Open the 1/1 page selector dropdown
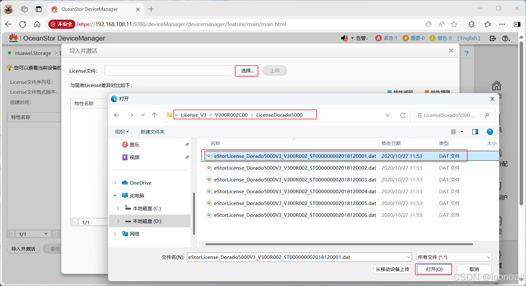 click(34, 234)
